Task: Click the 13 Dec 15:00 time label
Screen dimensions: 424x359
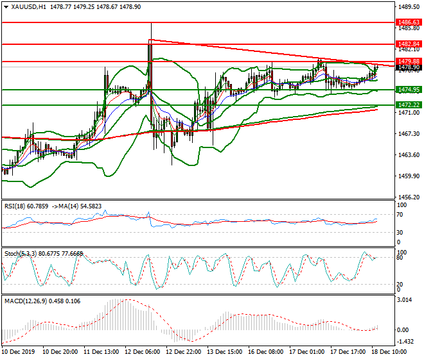Action: (x=224, y=352)
